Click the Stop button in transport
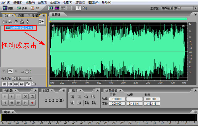The height and width of the screenshot is (126, 198). tap(5, 96)
